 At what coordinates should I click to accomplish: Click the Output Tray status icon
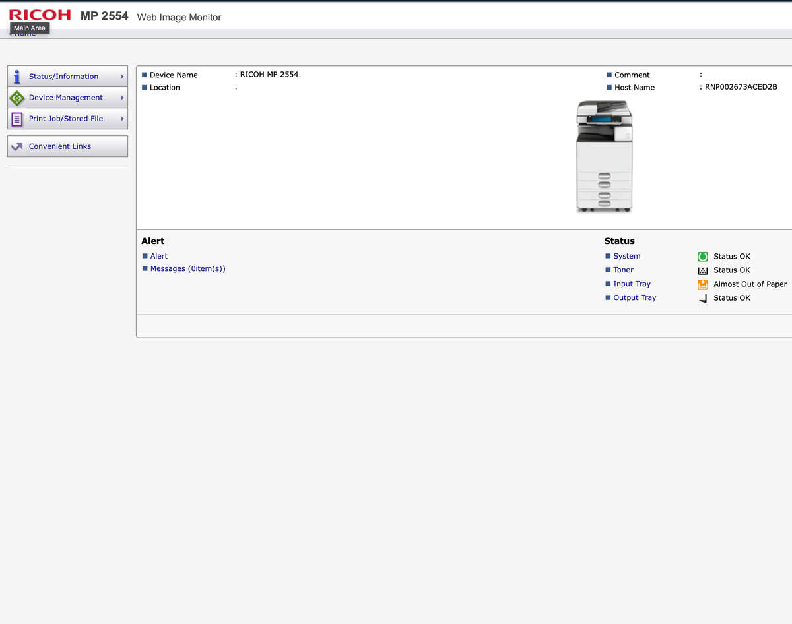pyautogui.click(x=702, y=298)
